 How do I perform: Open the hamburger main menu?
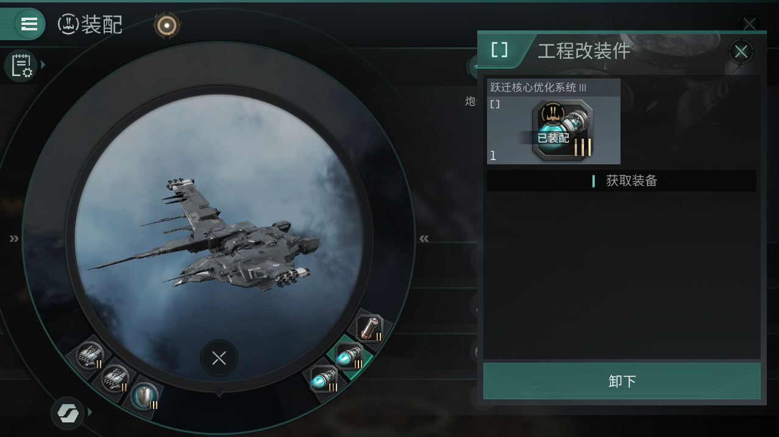pos(29,24)
